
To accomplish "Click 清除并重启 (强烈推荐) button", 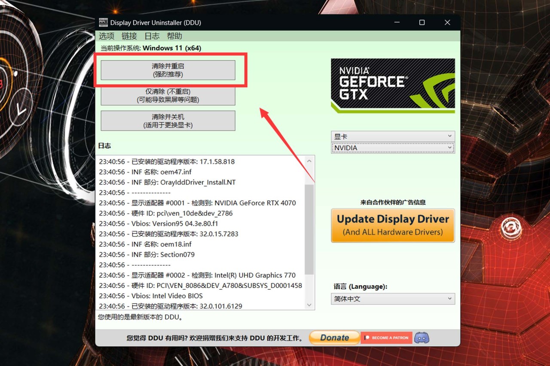I will coord(168,70).
